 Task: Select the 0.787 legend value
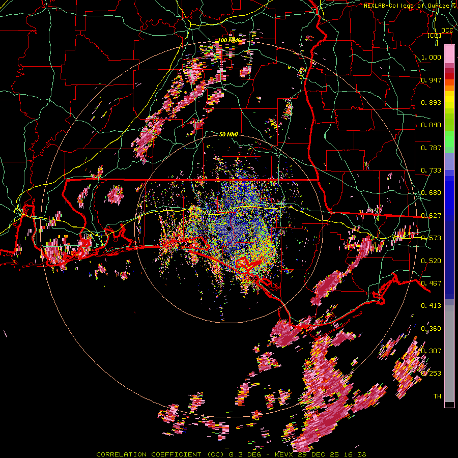click(431, 148)
